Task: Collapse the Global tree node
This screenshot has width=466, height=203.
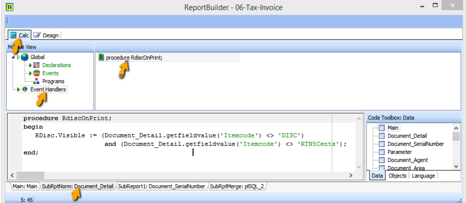Action: [13, 57]
